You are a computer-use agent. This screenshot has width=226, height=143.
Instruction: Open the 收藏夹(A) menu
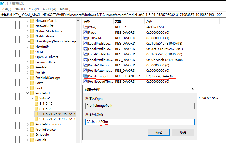click(49, 9)
